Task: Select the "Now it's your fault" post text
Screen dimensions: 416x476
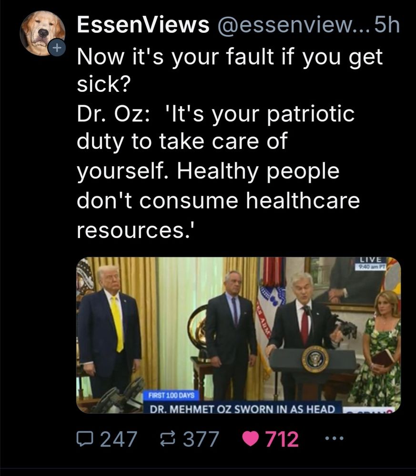Action: [229, 70]
